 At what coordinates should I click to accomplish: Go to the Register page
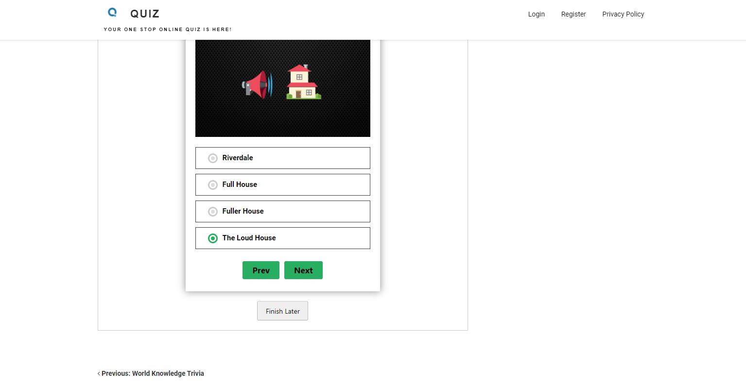click(573, 14)
